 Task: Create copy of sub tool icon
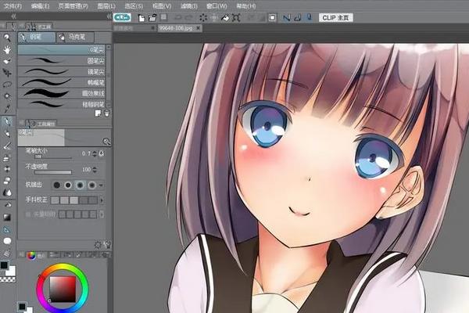coord(98,113)
